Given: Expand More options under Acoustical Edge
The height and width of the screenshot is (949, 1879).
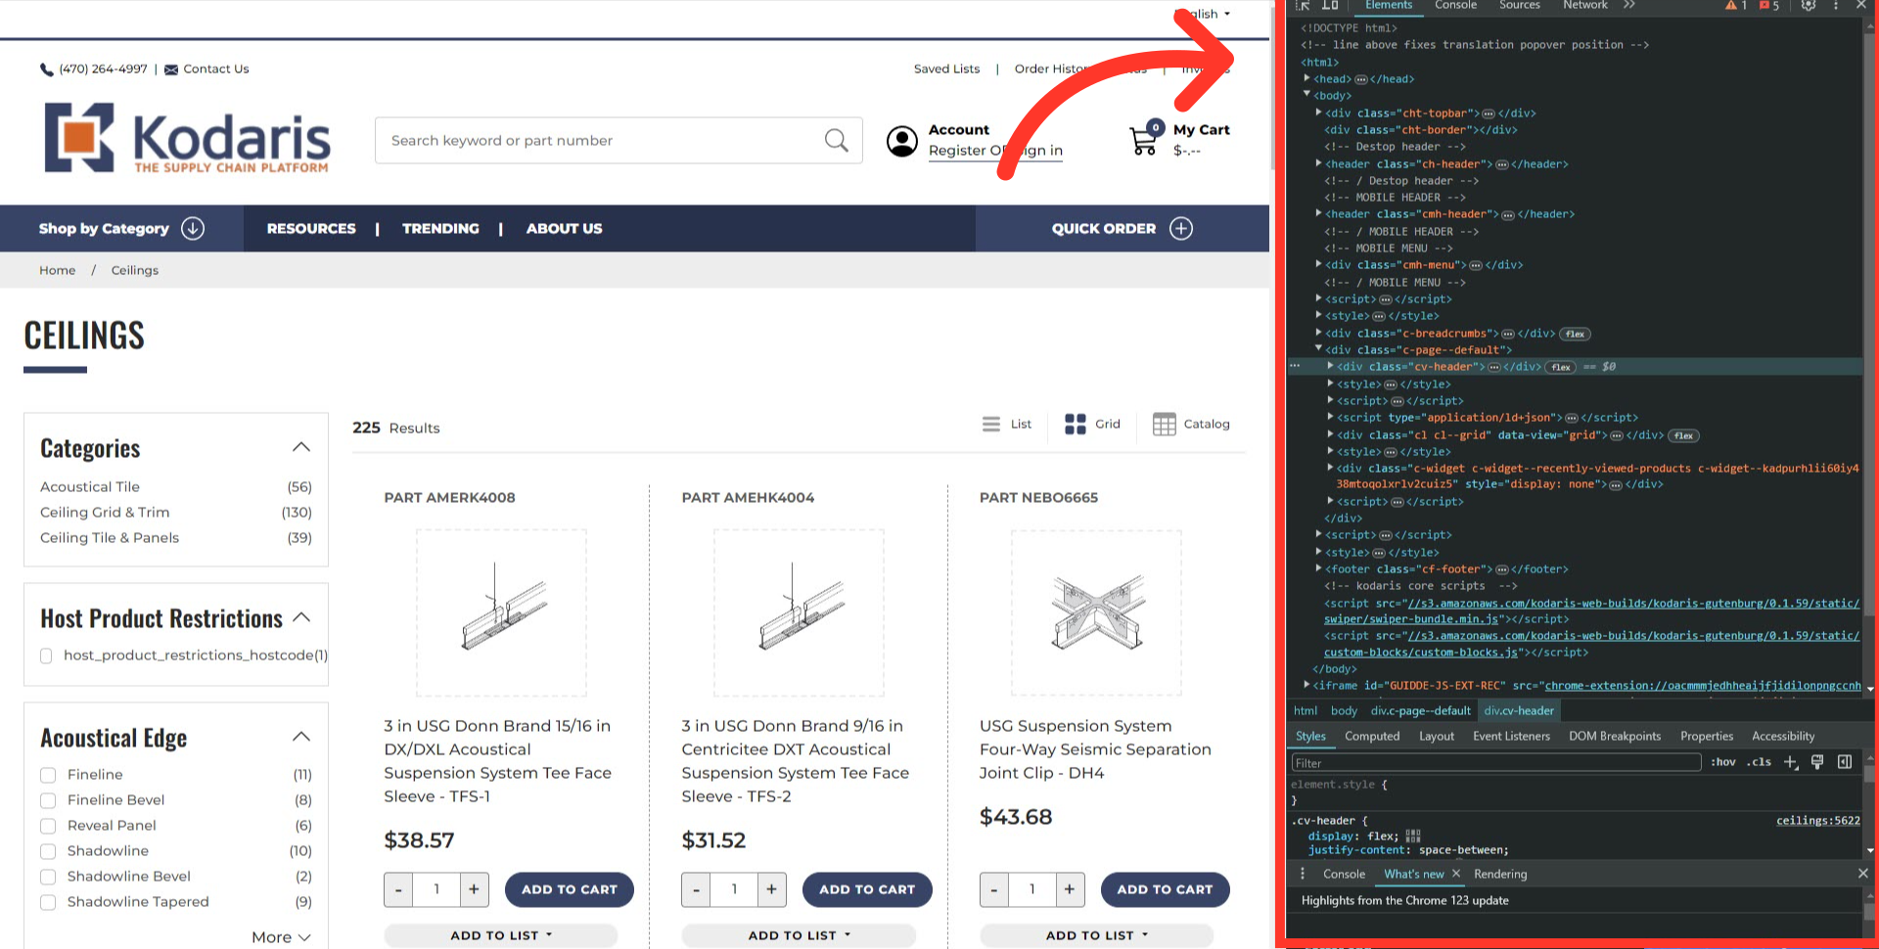Looking at the screenshot, I should tap(281, 937).
